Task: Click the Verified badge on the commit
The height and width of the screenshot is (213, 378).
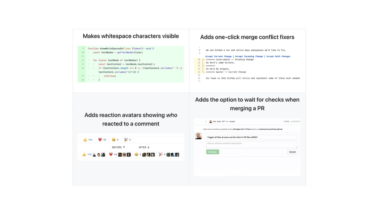Action: tap(286, 122)
